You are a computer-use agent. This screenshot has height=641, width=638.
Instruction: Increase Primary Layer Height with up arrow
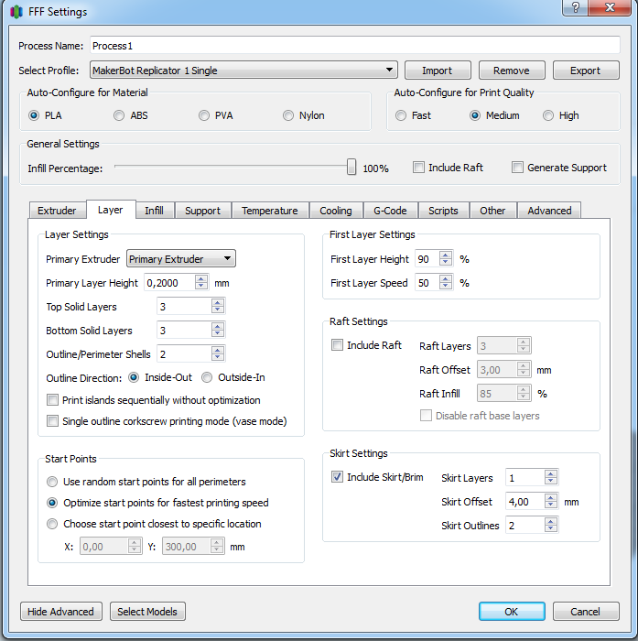pyautogui.click(x=201, y=278)
